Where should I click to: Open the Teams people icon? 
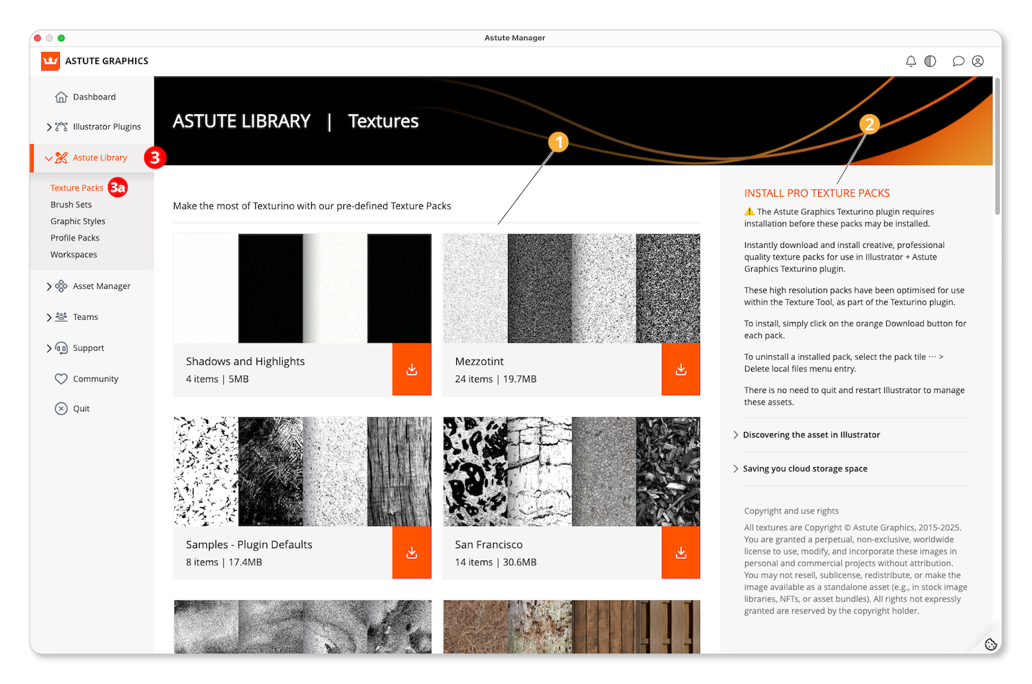point(60,316)
